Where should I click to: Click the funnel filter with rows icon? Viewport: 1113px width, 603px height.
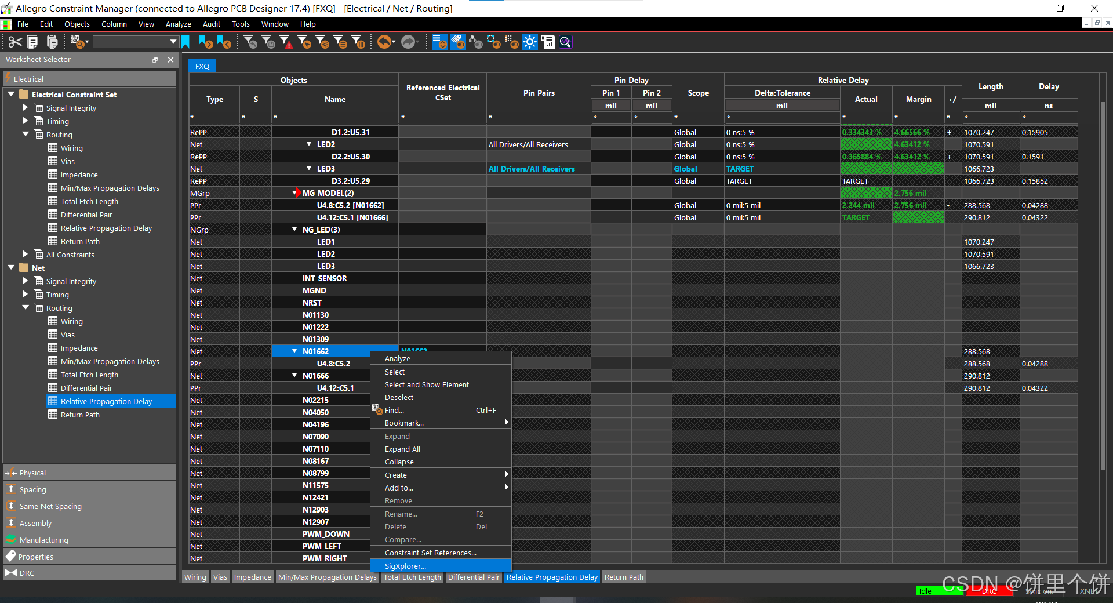pos(341,42)
